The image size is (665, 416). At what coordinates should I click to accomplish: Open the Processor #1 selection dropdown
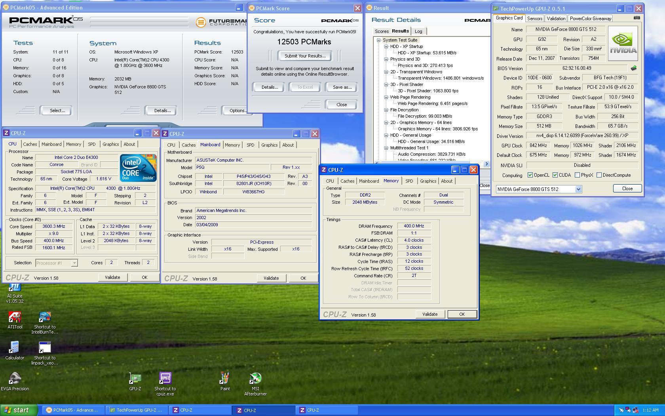74,263
